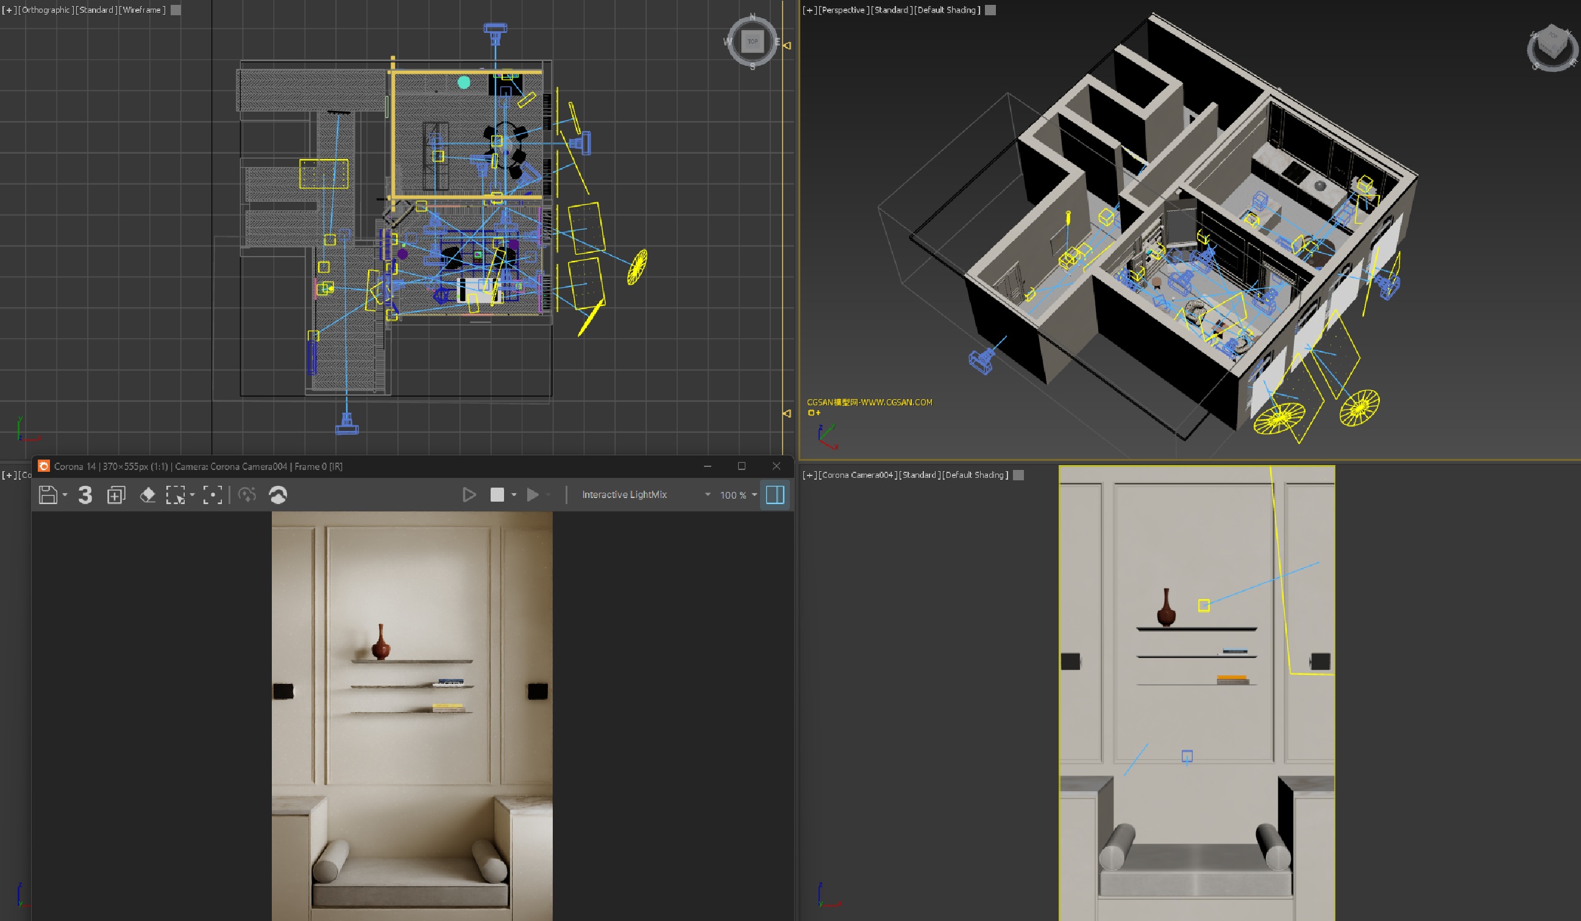Screen dimensions: 1581x921
Task: Open the [Wireframe] shading menu
Action: click(x=142, y=10)
